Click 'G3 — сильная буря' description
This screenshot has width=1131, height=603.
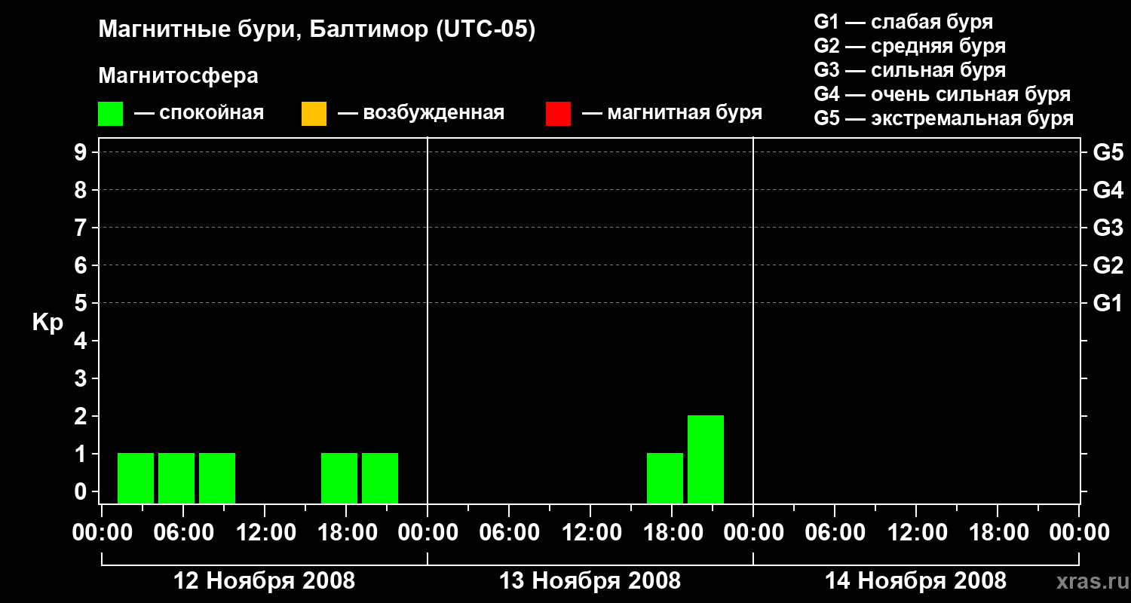pos(909,70)
